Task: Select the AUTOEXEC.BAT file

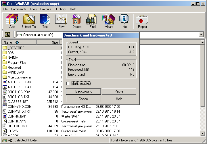Action: (19, 87)
